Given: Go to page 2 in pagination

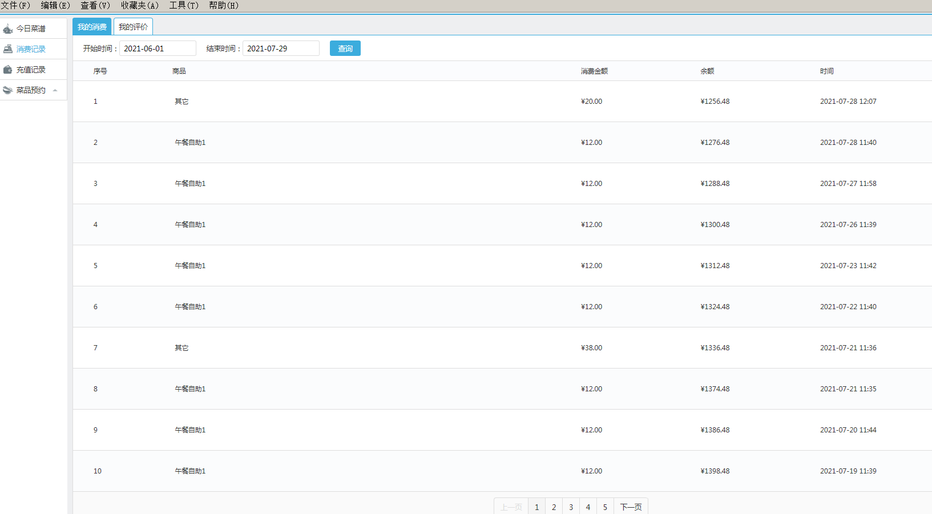Looking at the screenshot, I should [554, 507].
